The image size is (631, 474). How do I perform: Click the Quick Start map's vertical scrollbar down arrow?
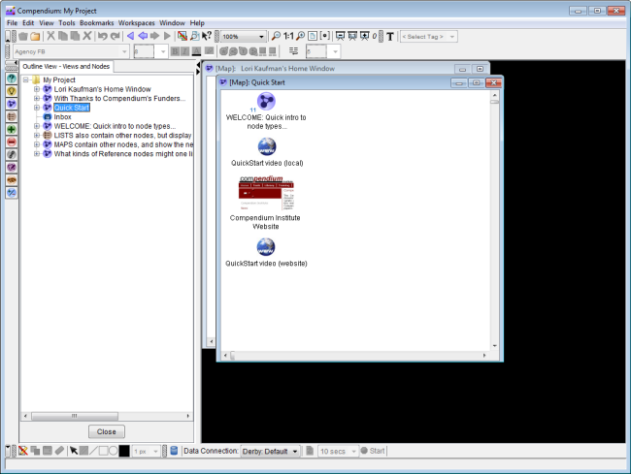(494, 345)
